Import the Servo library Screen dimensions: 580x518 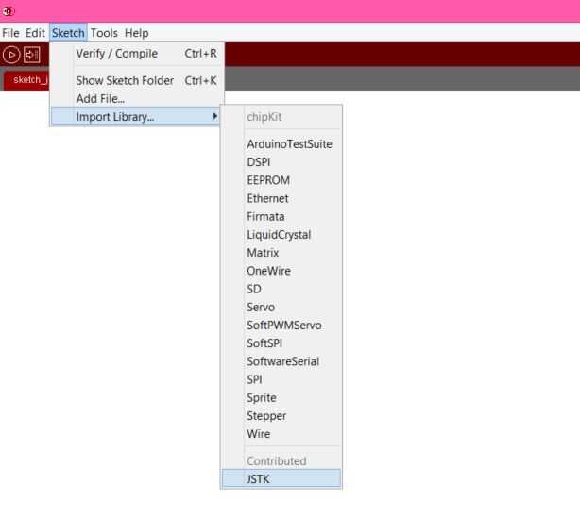281,307
